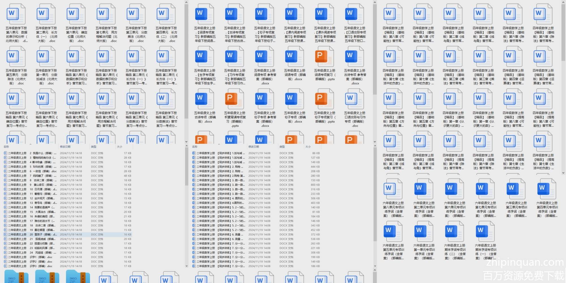Viewport: 566px width, 283px height.
Task: Sort second file list by 大小 column
Action: point(308,147)
